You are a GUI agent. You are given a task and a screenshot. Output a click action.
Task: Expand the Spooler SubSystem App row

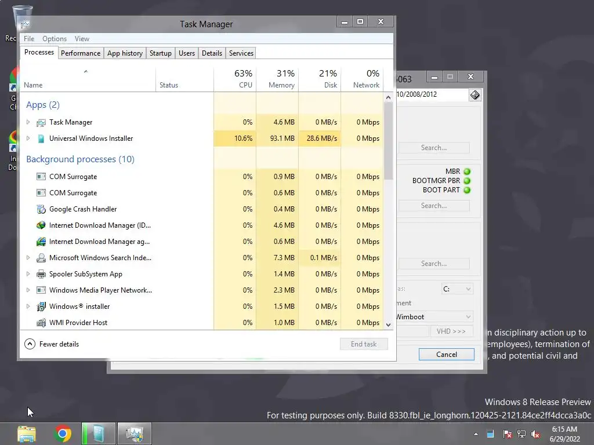28,274
